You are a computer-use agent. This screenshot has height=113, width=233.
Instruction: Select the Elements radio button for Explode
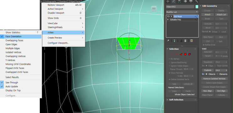[218, 74]
